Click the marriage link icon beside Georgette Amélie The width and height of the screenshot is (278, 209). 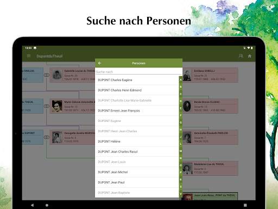pyautogui.click(x=47, y=137)
